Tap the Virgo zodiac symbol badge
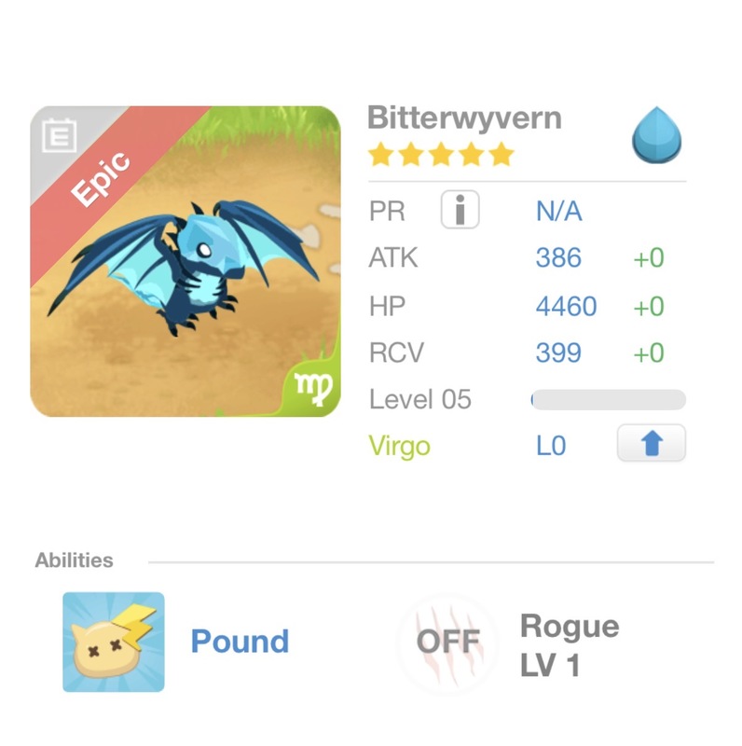742x746 pixels. pos(312,388)
